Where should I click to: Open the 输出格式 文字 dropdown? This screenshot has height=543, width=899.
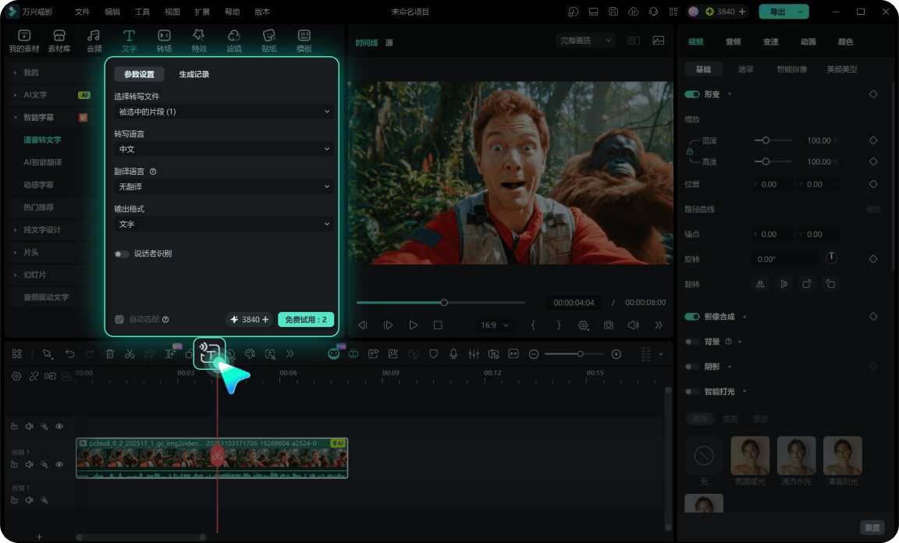[224, 224]
